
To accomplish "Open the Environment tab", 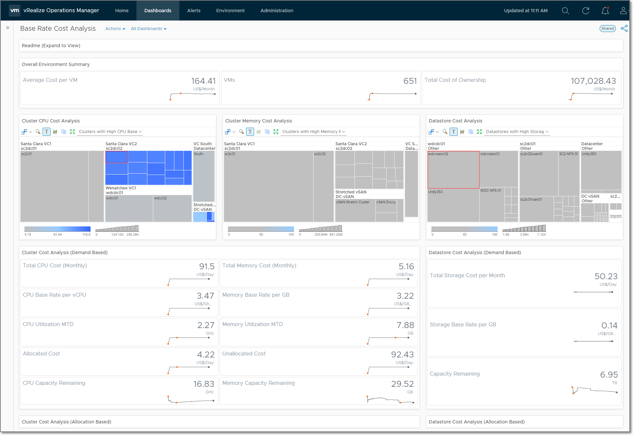I will click(x=230, y=11).
